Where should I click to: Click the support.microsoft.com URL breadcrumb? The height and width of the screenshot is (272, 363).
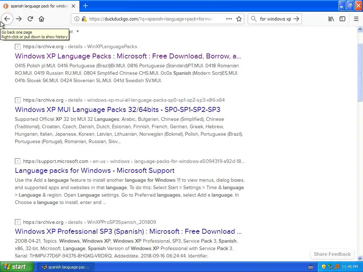[134, 161]
